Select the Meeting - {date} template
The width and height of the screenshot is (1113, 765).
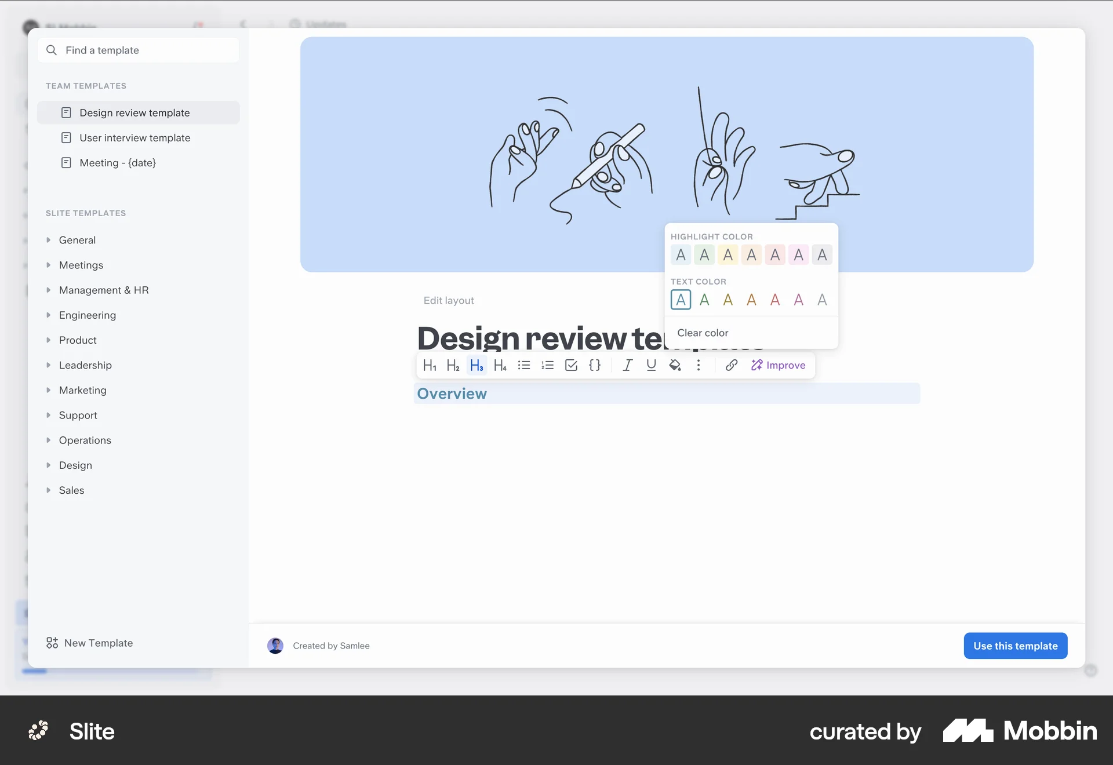point(118,163)
